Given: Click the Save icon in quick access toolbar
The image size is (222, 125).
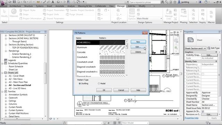Looking at the screenshot, I should 14,2.
